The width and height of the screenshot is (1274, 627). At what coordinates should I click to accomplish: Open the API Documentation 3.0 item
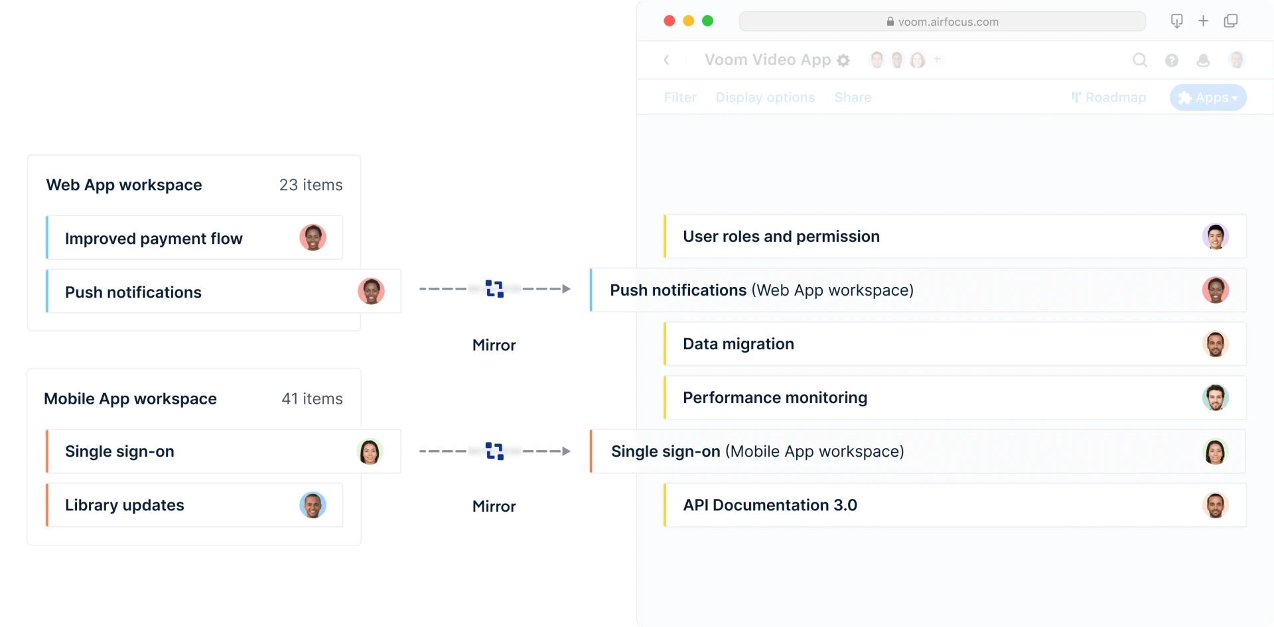tap(770, 505)
